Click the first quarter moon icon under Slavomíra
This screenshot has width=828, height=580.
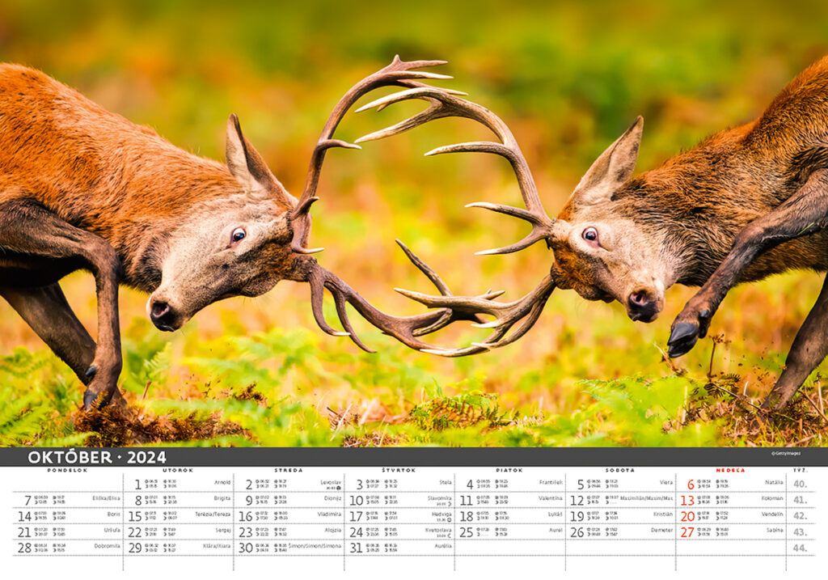(450, 504)
